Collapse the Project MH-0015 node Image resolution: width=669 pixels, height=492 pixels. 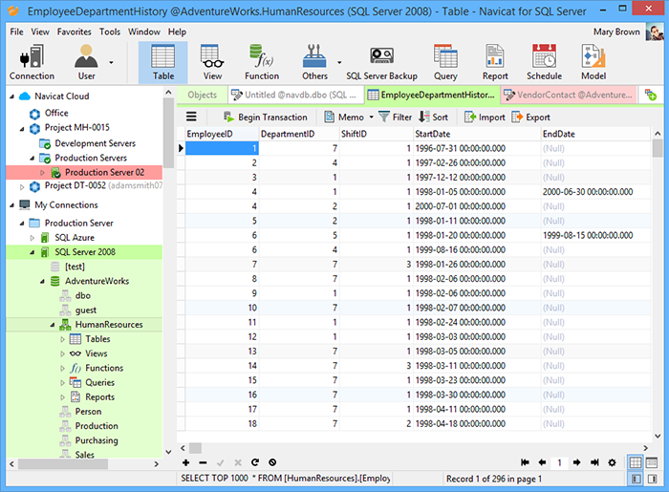[22, 128]
